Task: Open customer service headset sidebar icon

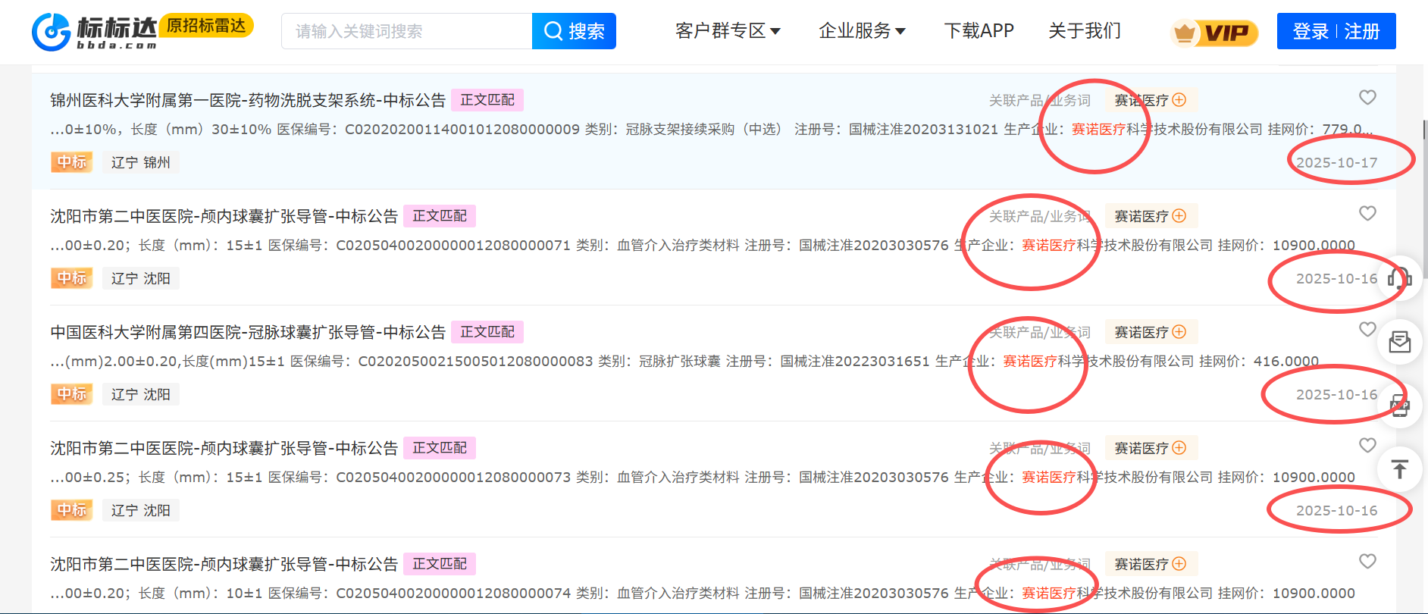Action: coord(1399,279)
